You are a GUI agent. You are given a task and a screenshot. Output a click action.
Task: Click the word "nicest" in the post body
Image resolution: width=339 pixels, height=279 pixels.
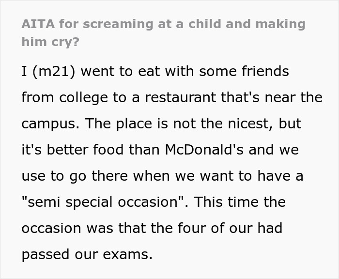247,124
